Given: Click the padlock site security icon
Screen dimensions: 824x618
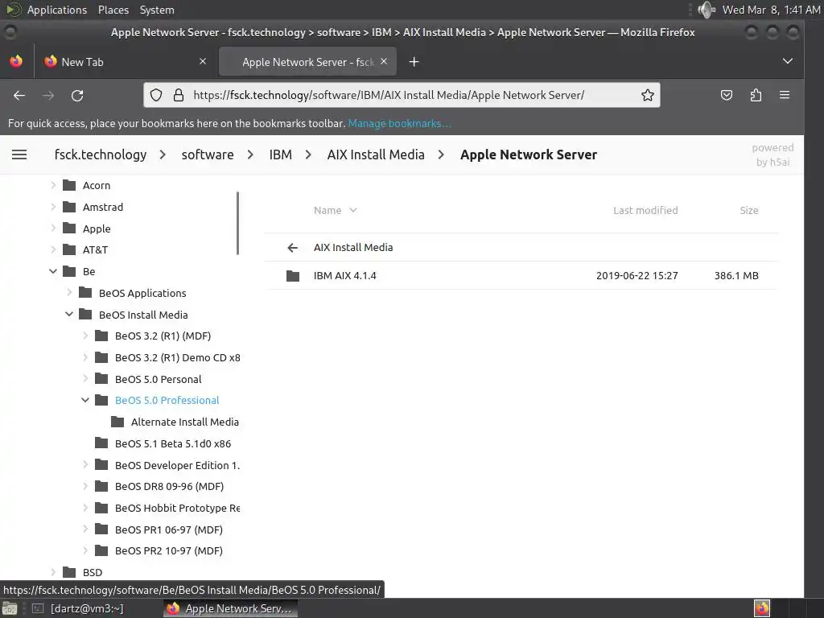Looking at the screenshot, I should tap(179, 95).
